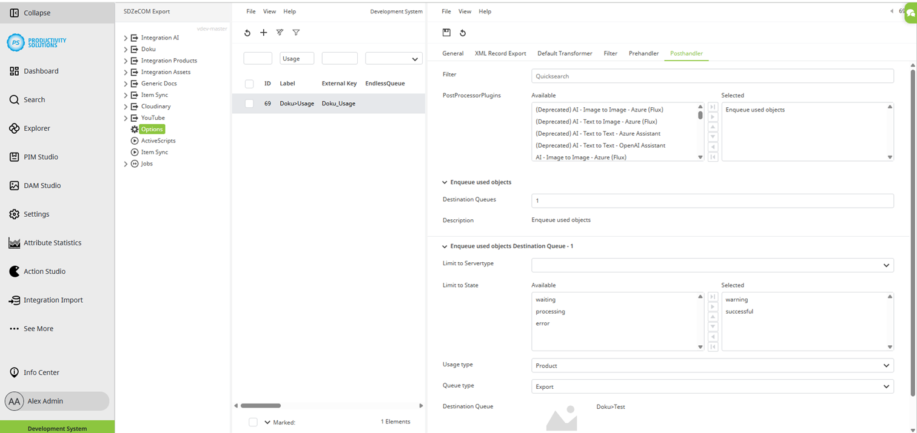
Task: Open the chat bubble icon at top right
Action: click(911, 12)
